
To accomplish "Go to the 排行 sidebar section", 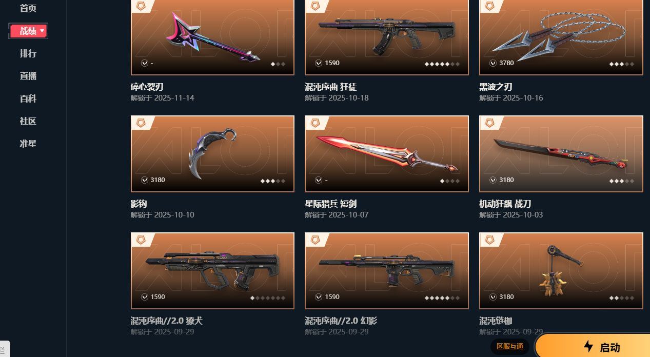I will click(28, 53).
